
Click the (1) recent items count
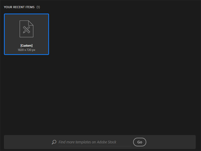pyautogui.click(x=38, y=7)
